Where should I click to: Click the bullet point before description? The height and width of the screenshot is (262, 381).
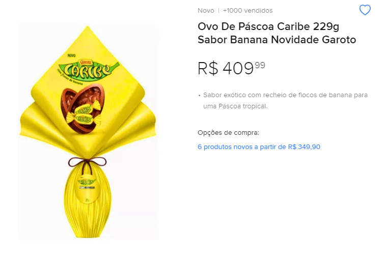[199, 95]
